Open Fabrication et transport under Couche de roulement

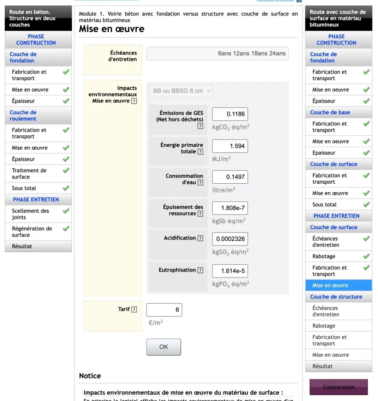point(38,133)
